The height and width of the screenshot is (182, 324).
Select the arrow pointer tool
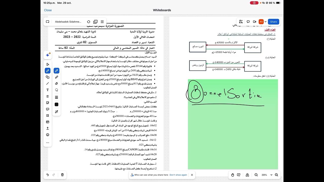[48, 64]
